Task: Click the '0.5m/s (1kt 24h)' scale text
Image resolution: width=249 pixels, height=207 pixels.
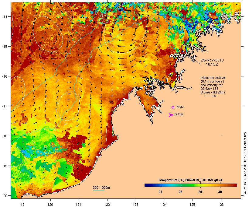Action: [x=213, y=92]
